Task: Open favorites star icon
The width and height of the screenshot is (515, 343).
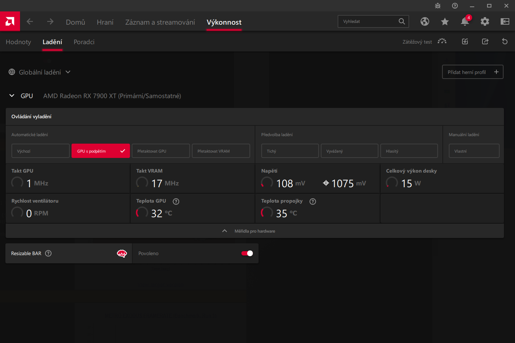Action: 445,22
